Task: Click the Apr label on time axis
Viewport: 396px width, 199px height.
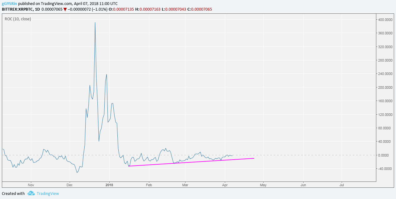Action: pyautogui.click(x=225, y=185)
